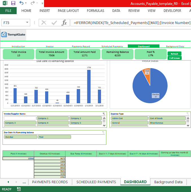
Task: Toggle the blank vendor slicer item
Action: tap(20, 118)
